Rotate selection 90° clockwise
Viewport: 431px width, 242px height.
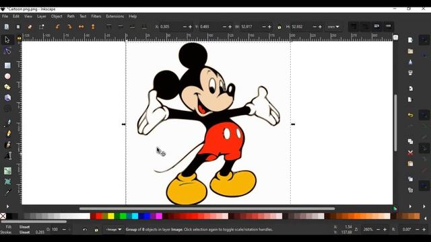pyautogui.click(x=69, y=27)
